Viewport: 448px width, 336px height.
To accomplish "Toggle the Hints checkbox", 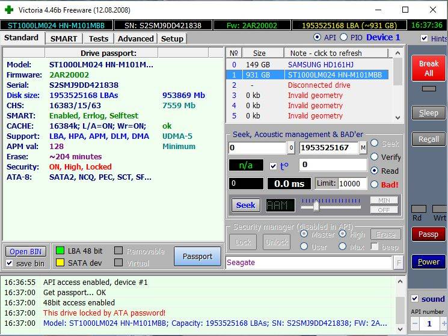I will (425, 38).
